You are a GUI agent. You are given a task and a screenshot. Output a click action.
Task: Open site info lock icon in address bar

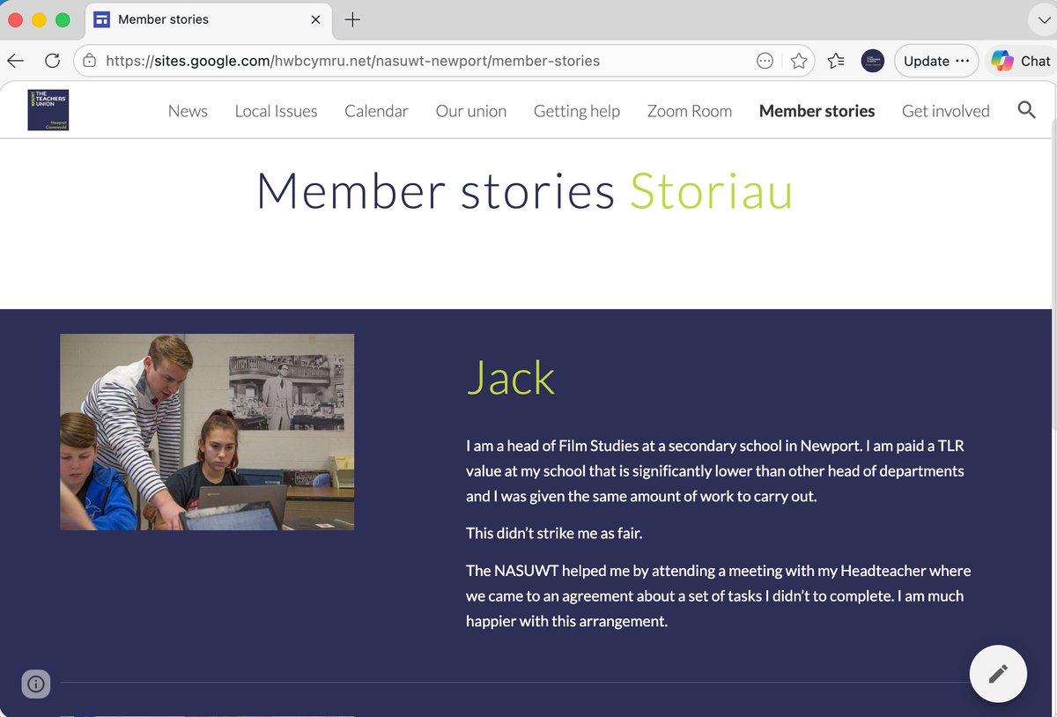coord(89,61)
